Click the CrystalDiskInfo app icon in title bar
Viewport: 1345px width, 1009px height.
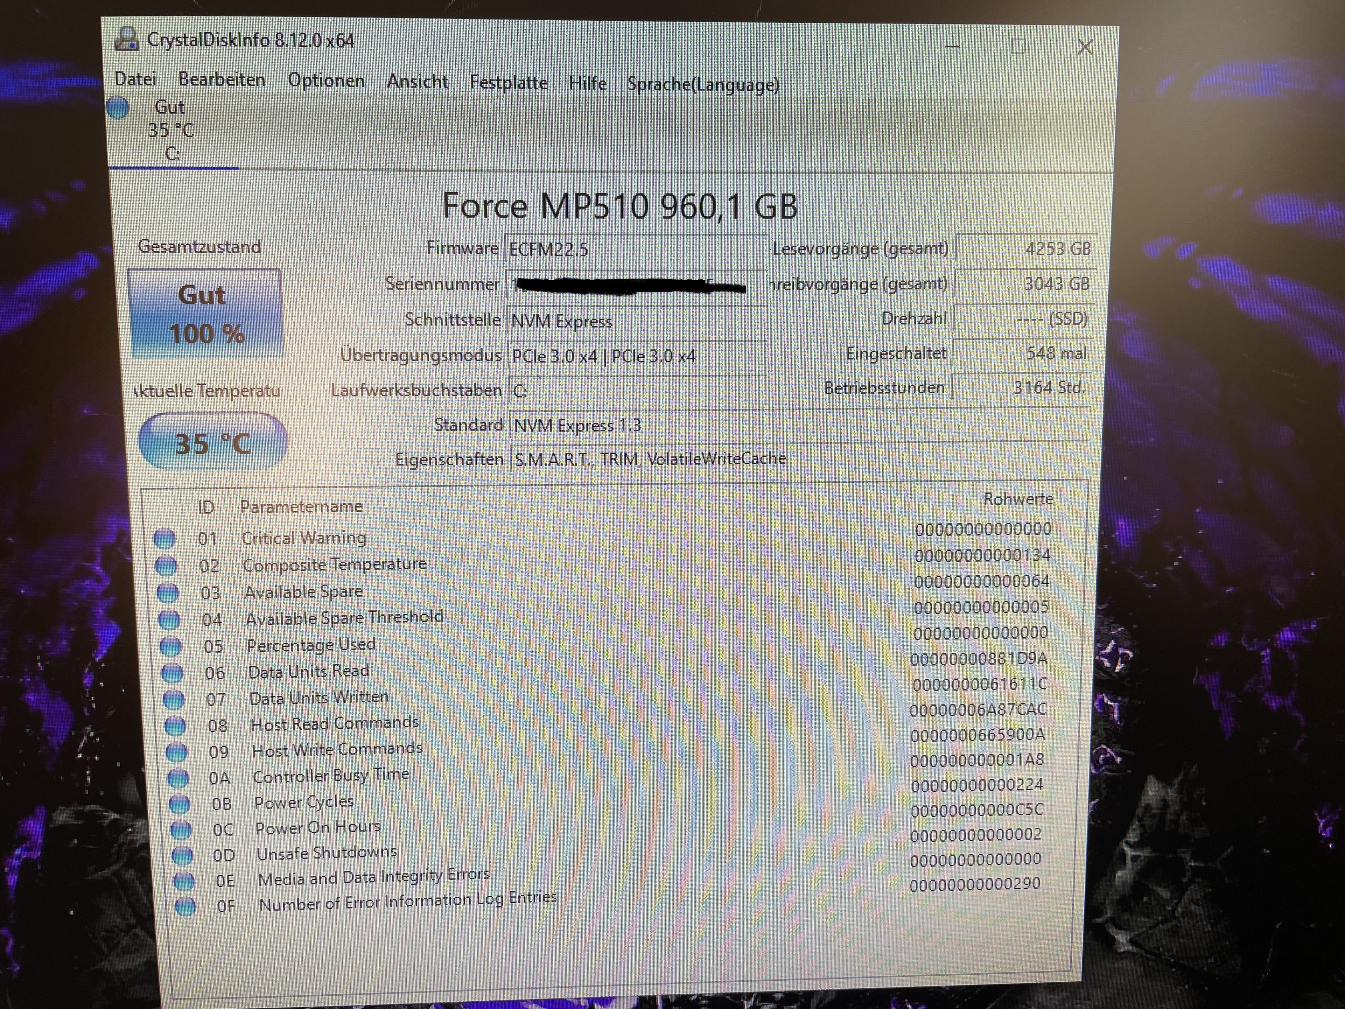point(126,39)
